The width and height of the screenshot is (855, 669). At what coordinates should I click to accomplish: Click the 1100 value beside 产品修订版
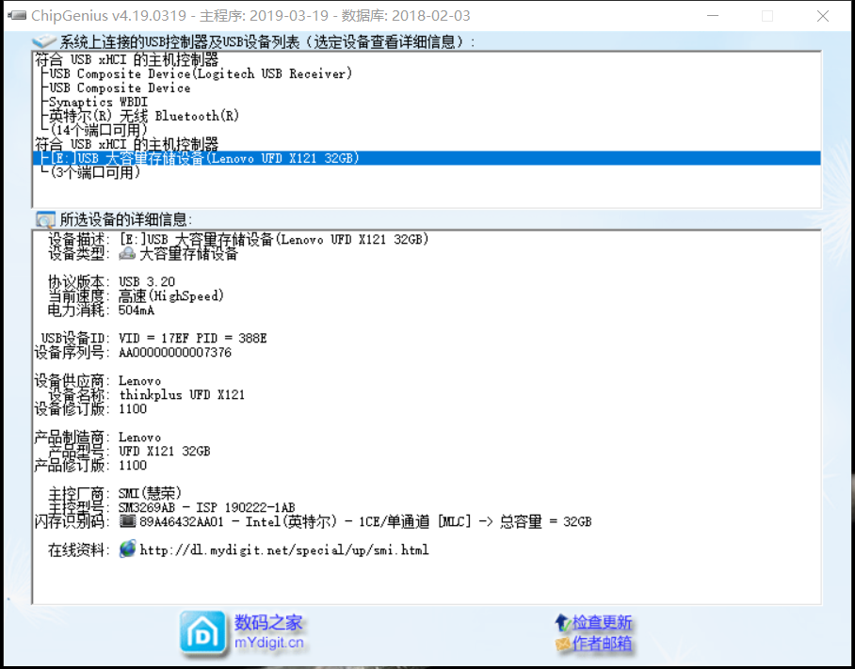point(133,465)
